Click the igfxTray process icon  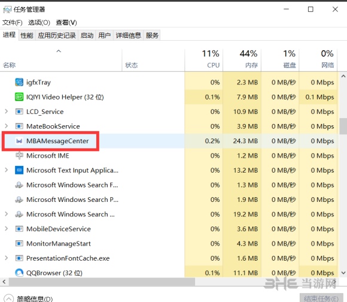pos(19,82)
